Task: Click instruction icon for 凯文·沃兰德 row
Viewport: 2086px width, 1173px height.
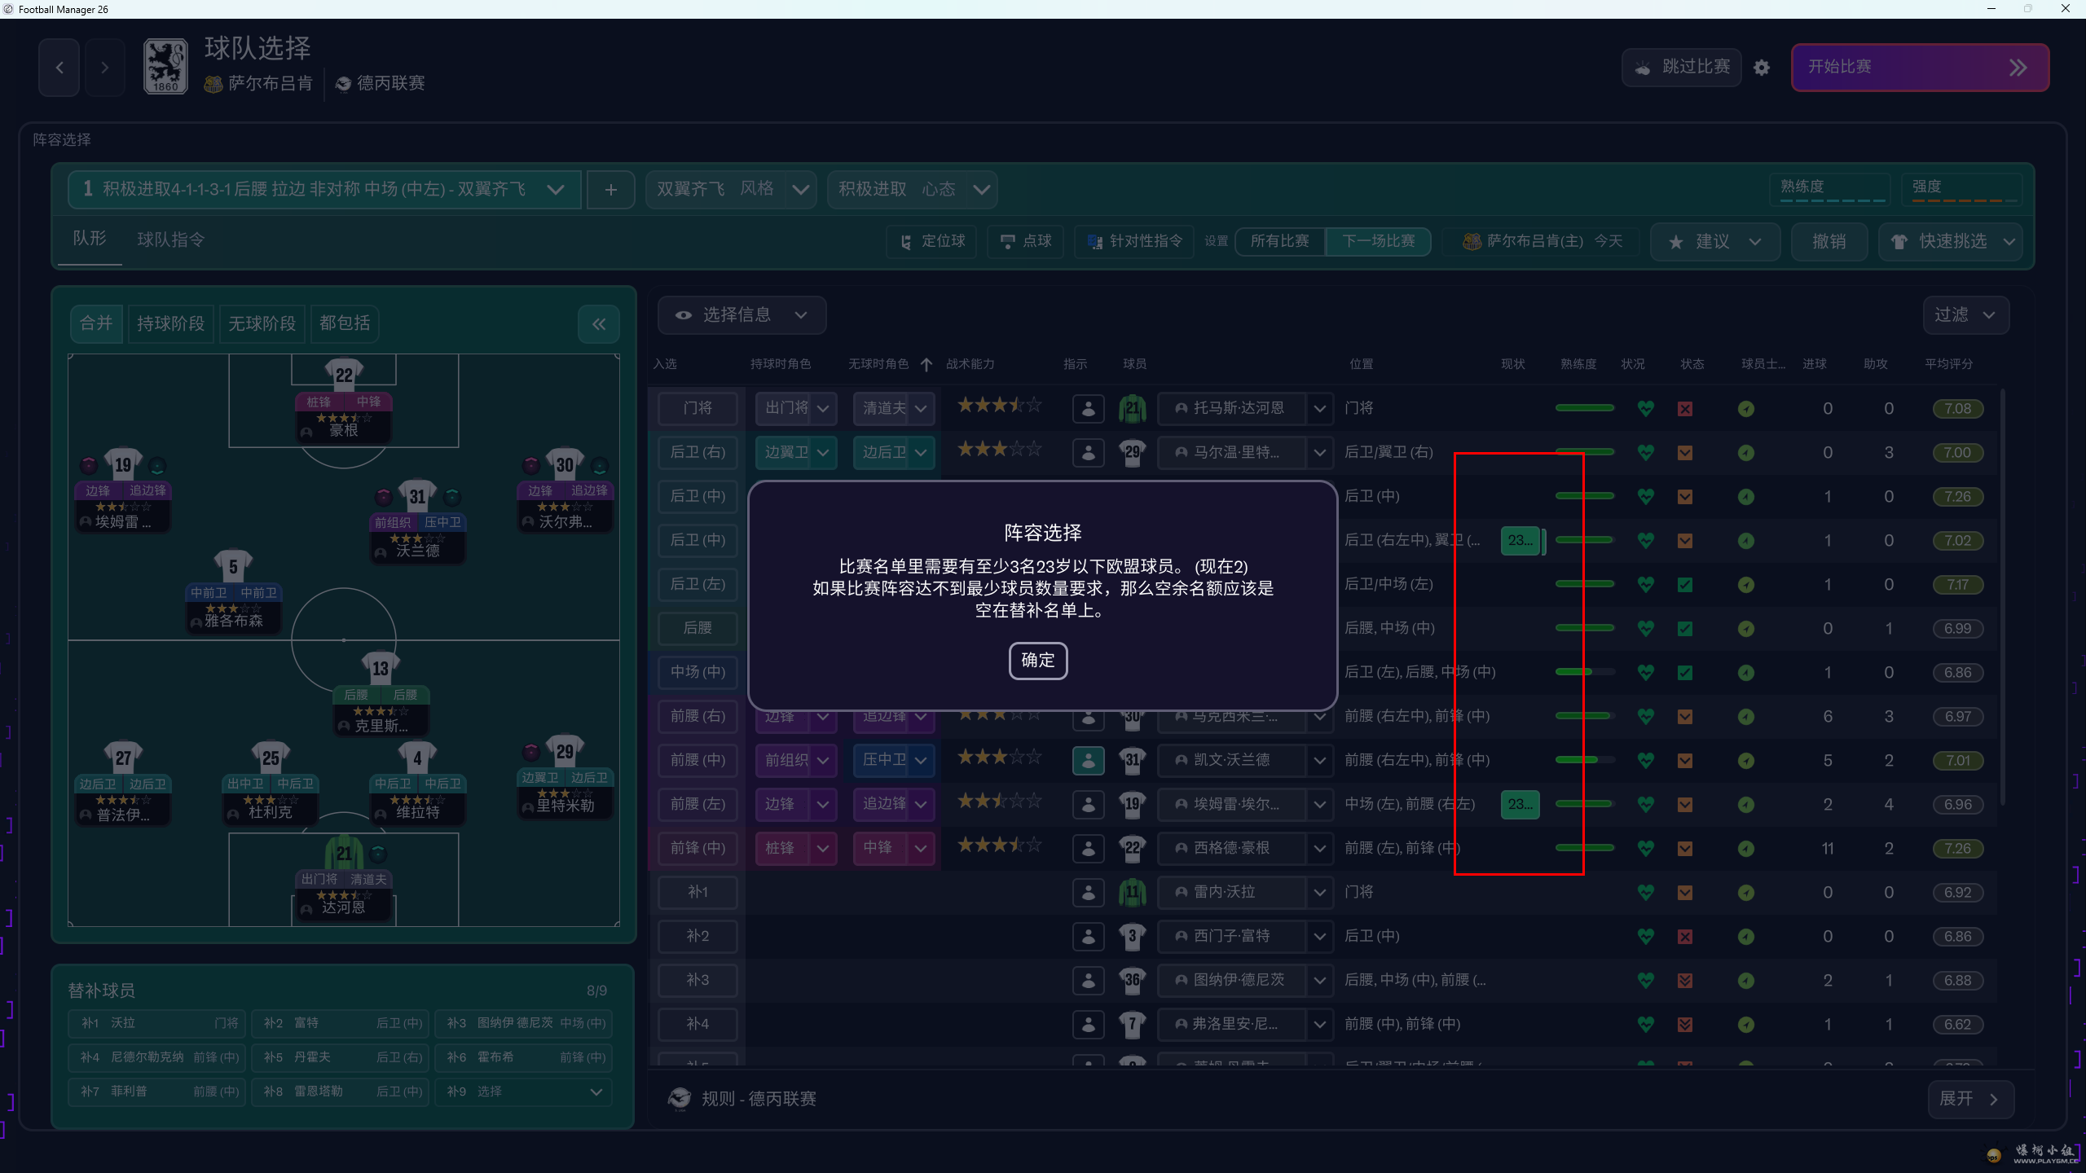Action: (x=1088, y=760)
